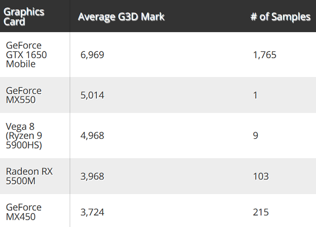316x227 pixels.
Task: Click the 5,014 G3D Mark score
Action: click(92, 95)
